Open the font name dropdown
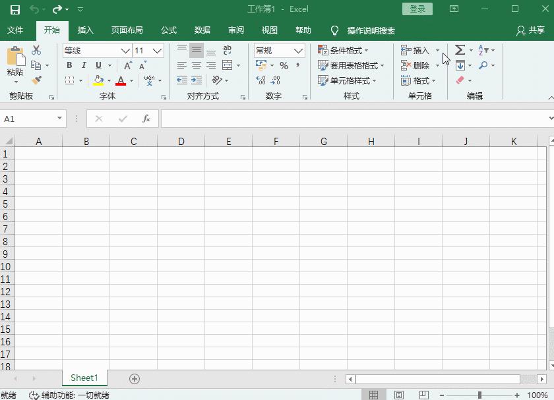This screenshot has height=400, width=554. point(125,50)
